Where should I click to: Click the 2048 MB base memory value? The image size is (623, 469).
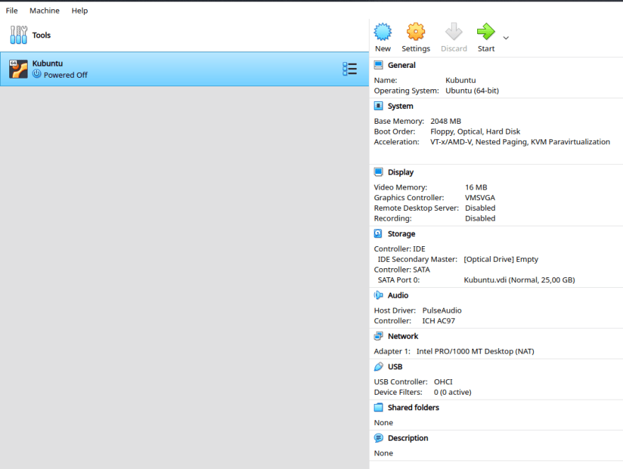tap(446, 121)
